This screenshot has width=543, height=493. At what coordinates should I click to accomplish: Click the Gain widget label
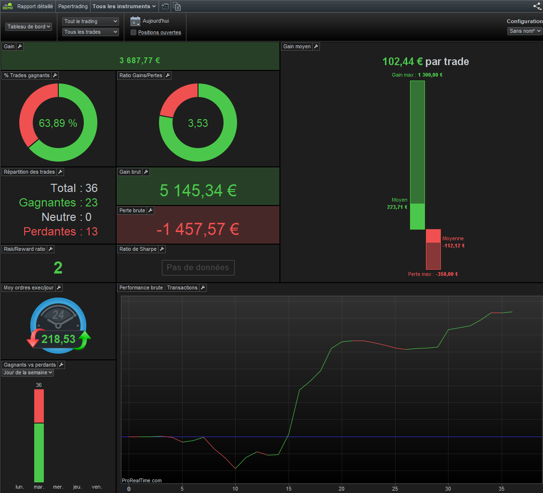click(x=9, y=46)
